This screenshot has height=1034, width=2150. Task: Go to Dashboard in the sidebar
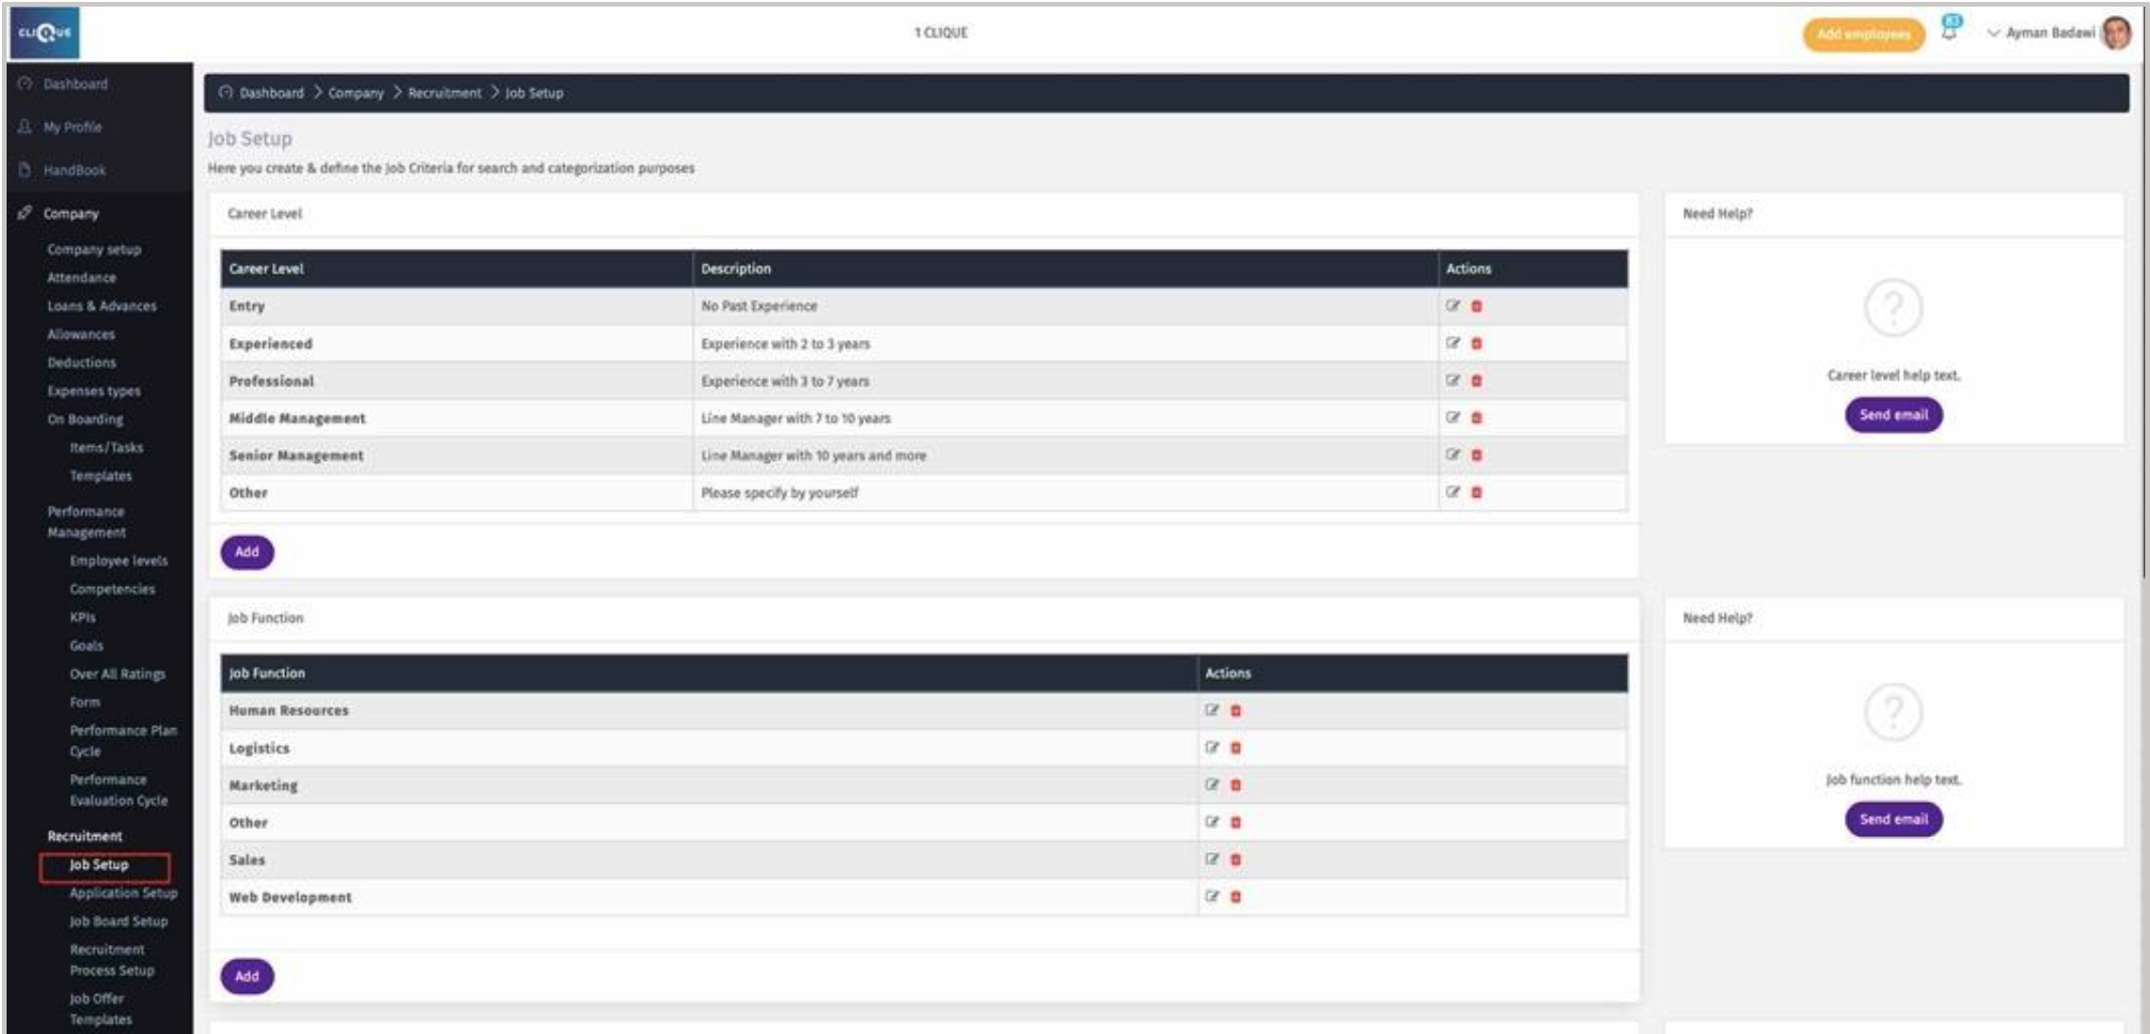[75, 84]
